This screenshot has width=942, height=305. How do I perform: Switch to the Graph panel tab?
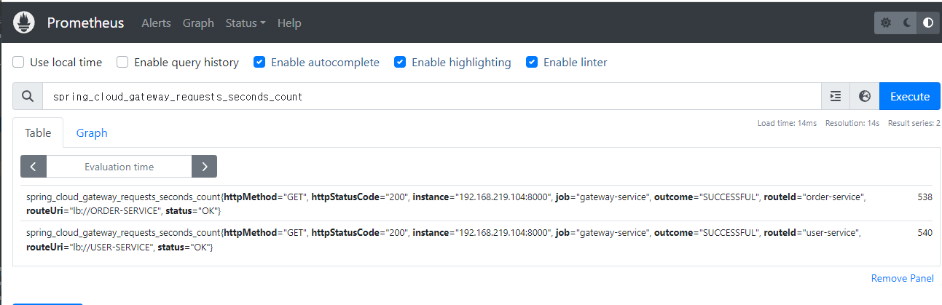(92, 132)
